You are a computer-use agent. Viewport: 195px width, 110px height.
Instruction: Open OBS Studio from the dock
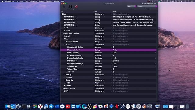coord(89,107)
